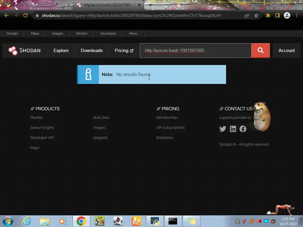Open the Chrome profile avatar
Viewport: 303px width, 227px height.
287,15
